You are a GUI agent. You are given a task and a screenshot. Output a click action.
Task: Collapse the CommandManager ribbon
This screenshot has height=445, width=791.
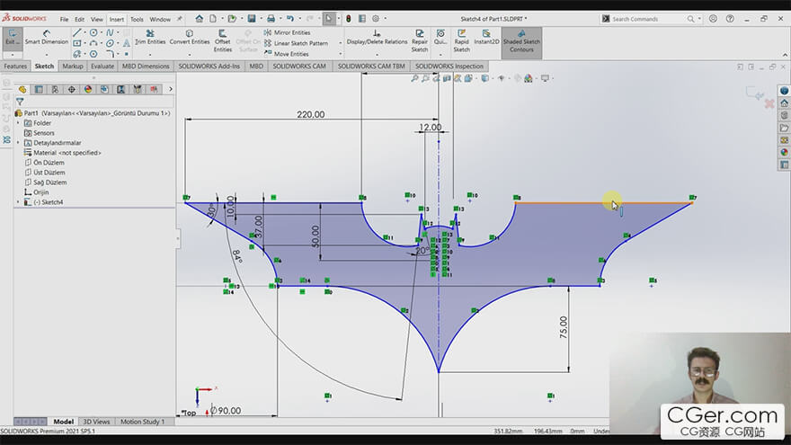[x=785, y=55]
